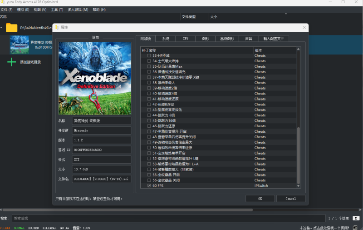
Task: Switch to the 高级图形 tab
Action: (228, 39)
